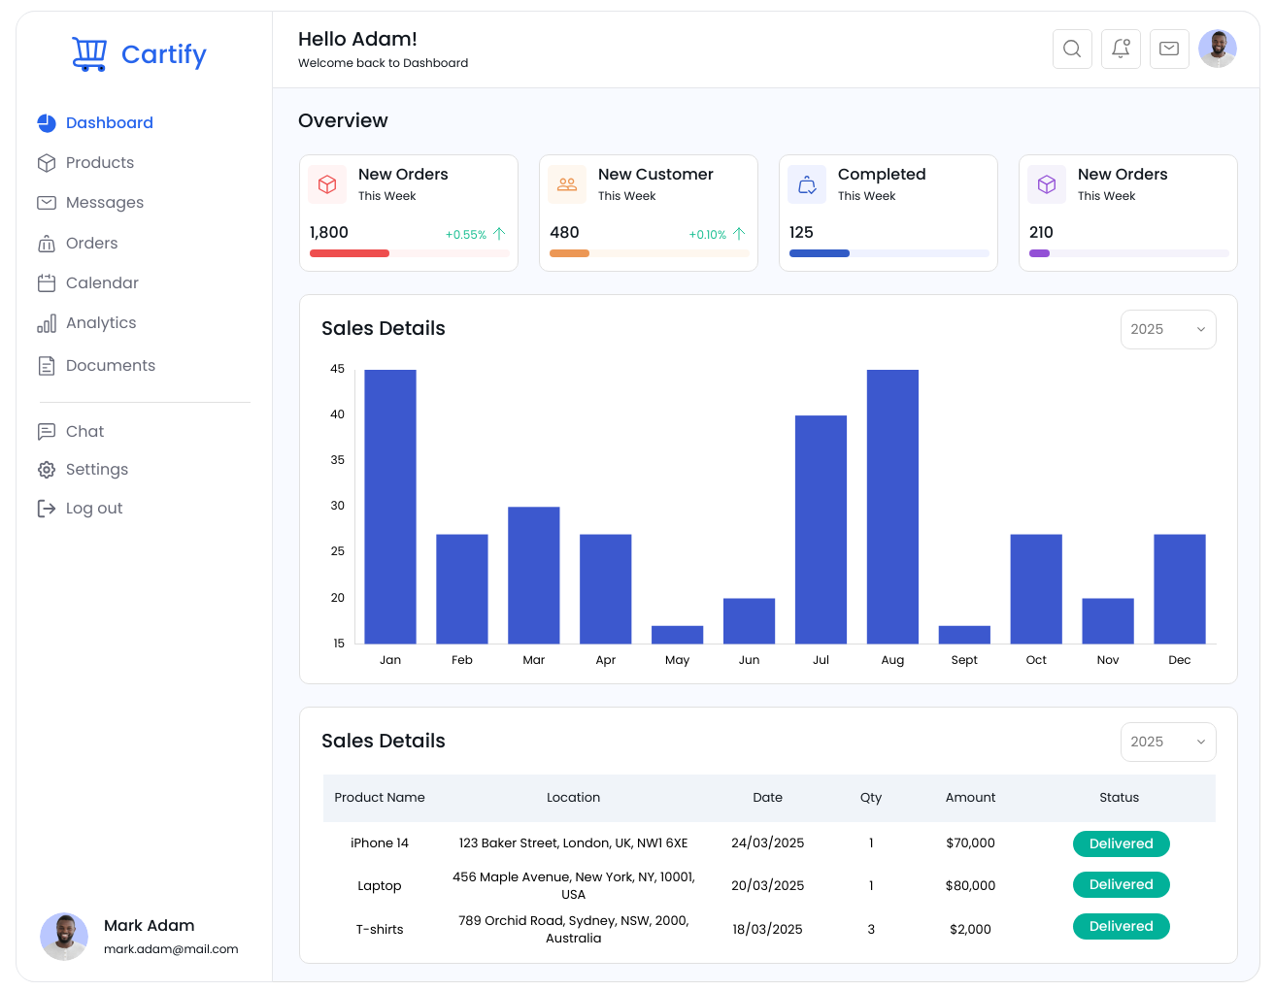Click the 123 Baker Street location cell

574,843
